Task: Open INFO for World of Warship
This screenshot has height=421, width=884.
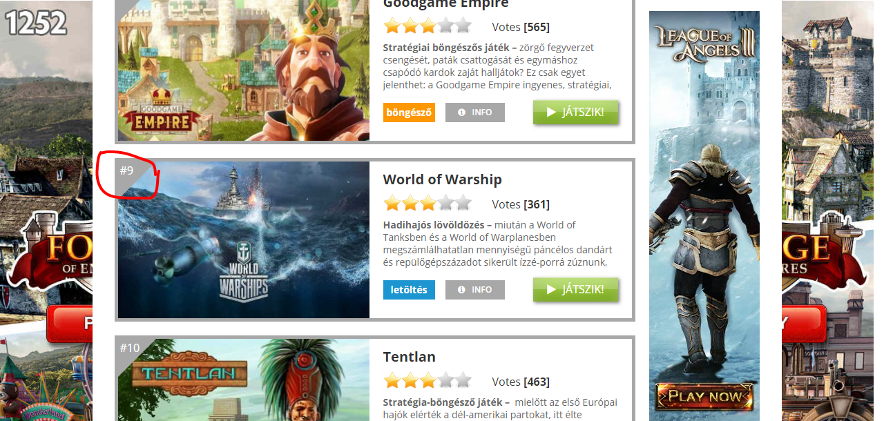Action: click(x=475, y=290)
